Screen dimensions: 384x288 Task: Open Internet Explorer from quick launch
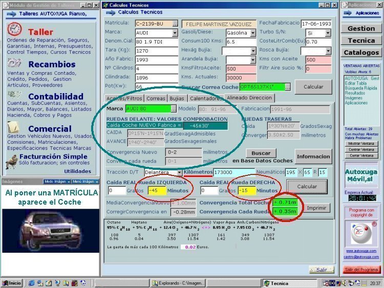tap(31, 283)
